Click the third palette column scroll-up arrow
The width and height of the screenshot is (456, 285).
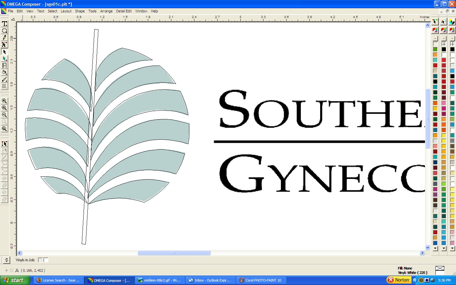point(452,39)
